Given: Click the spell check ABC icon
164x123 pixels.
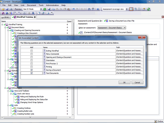Looking at the screenshot, I should click(x=93, y=9).
